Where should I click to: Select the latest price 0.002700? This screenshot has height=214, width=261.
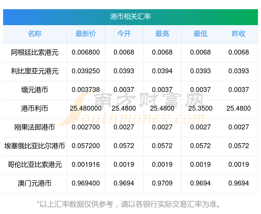coord(86,127)
